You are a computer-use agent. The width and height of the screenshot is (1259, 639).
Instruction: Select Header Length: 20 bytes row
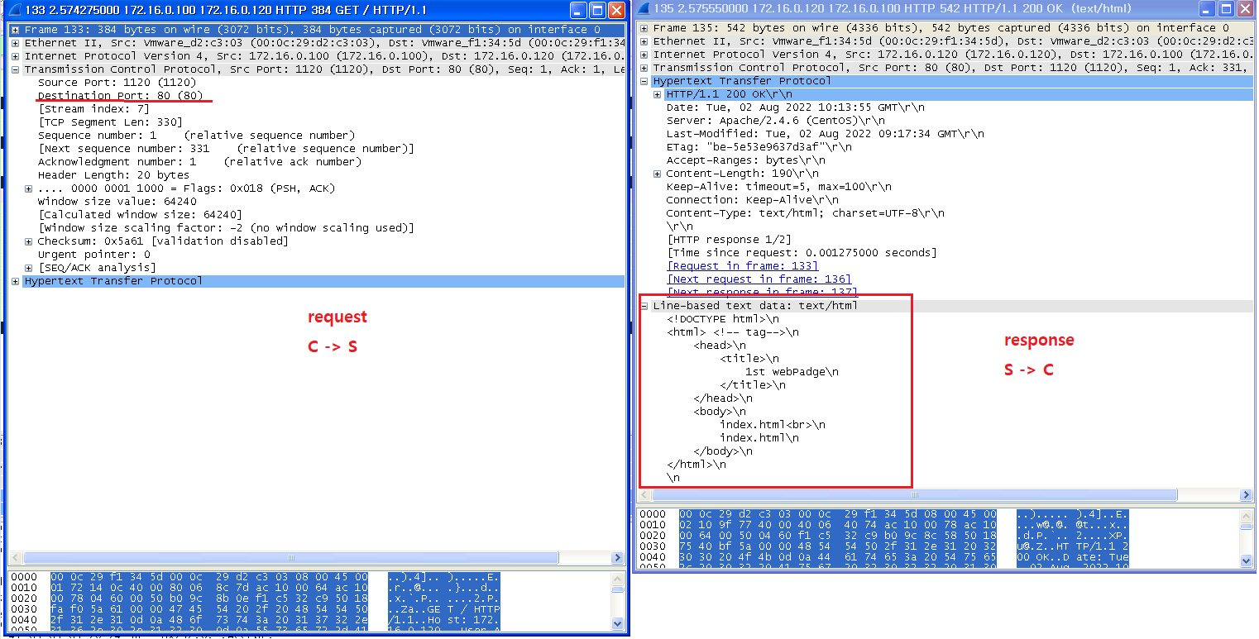[x=113, y=175]
